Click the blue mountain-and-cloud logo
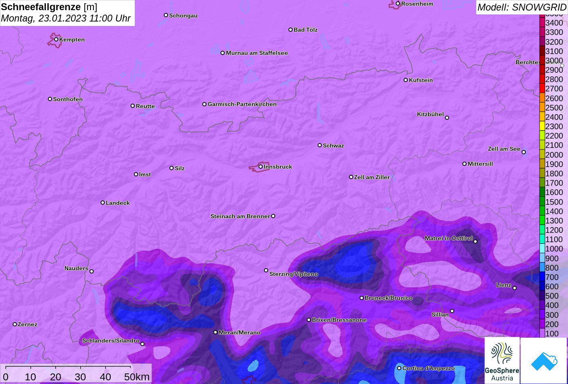Viewport: 568px width, 384px height. tap(544, 360)
